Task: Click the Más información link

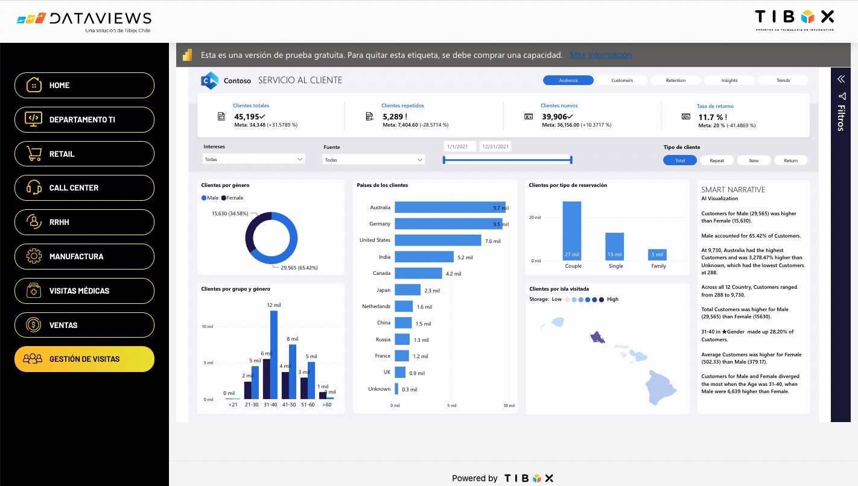Action: (x=600, y=55)
